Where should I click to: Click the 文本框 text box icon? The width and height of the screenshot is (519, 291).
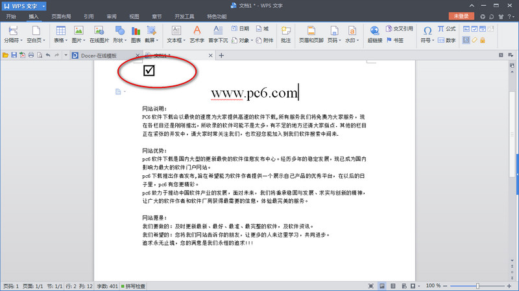(x=175, y=32)
